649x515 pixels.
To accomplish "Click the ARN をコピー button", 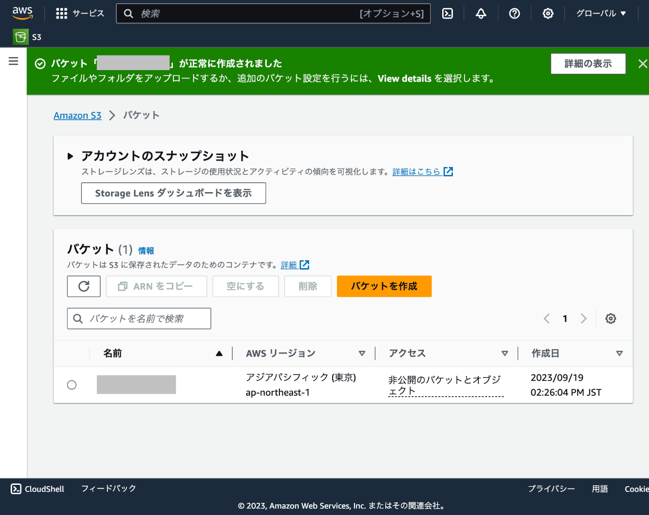I will coord(156,286).
